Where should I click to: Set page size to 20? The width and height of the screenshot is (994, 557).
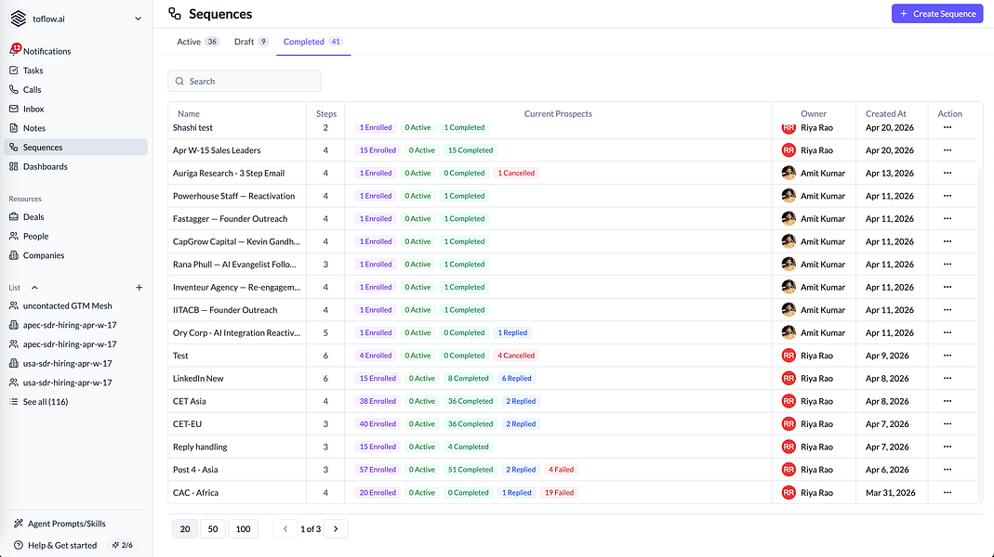coord(185,529)
